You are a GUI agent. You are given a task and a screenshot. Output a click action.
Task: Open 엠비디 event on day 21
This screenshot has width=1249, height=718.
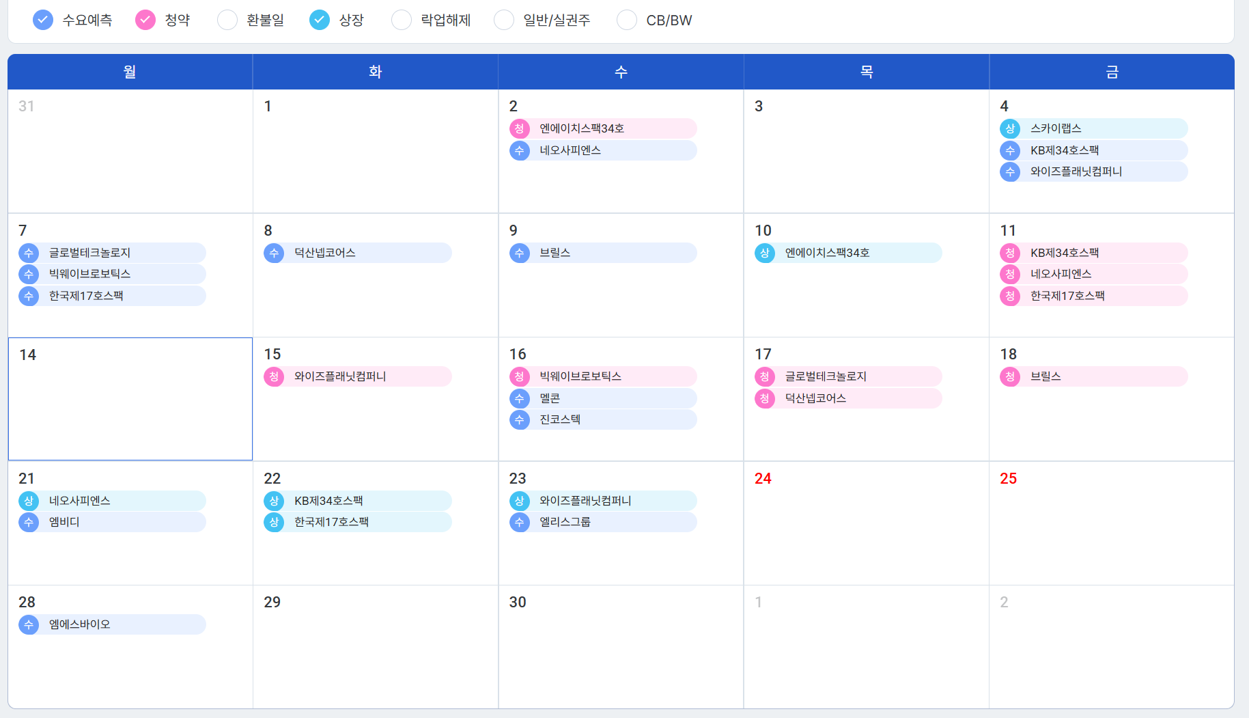[x=112, y=522]
